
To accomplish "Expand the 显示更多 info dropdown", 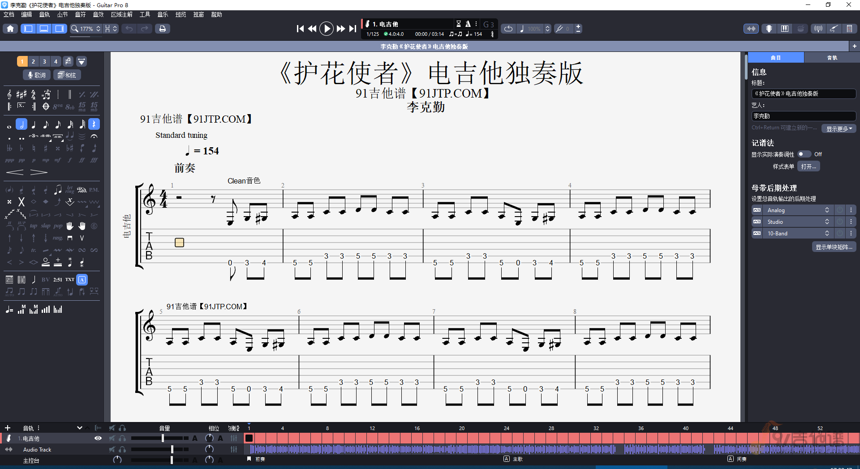I will click(x=839, y=129).
